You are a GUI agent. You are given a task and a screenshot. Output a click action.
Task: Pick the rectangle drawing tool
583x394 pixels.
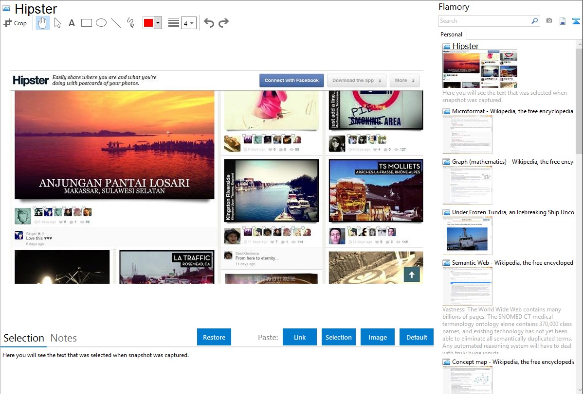86,23
